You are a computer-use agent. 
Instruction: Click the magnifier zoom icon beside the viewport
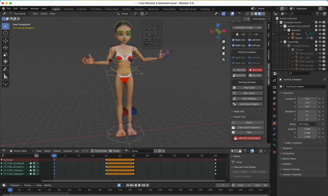(223, 42)
